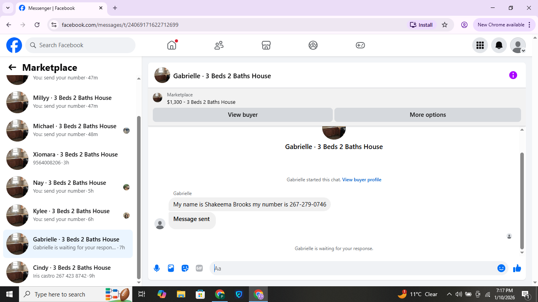
Task: Open the Groups icon in top navigation
Action: pyautogui.click(x=313, y=45)
